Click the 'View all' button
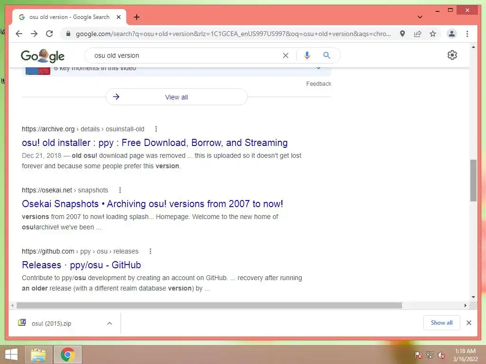This screenshot has width=486, height=364. [x=177, y=97]
